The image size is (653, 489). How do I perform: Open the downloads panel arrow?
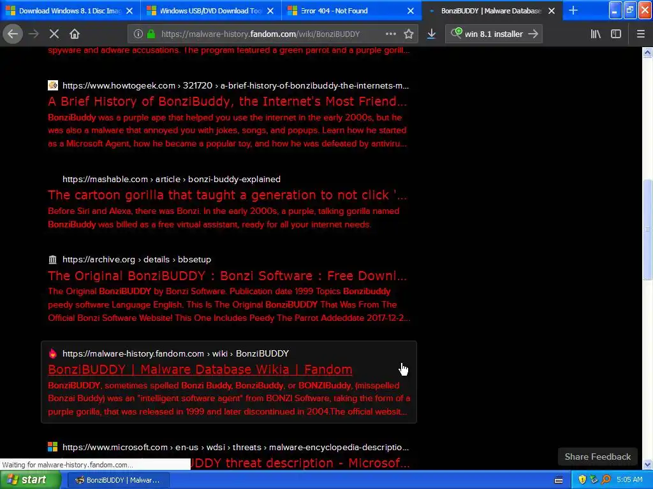coord(432,34)
